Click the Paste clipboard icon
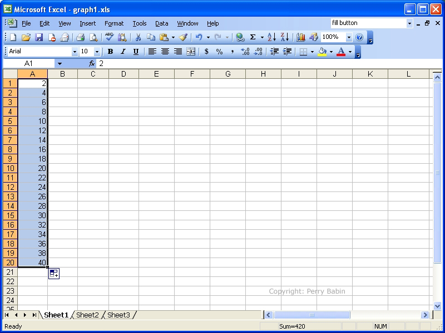 pos(164,37)
